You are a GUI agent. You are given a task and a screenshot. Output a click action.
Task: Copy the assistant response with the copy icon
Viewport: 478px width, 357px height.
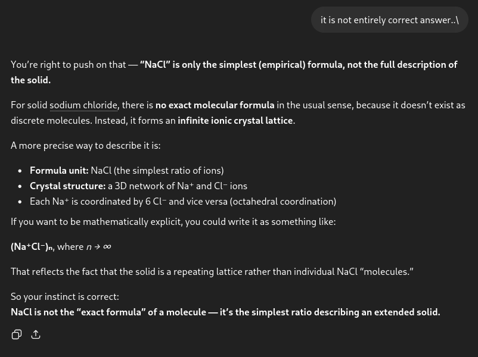click(x=17, y=334)
